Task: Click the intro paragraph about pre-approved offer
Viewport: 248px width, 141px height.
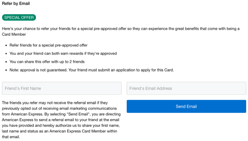Action: pyautogui.click(x=121, y=32)
